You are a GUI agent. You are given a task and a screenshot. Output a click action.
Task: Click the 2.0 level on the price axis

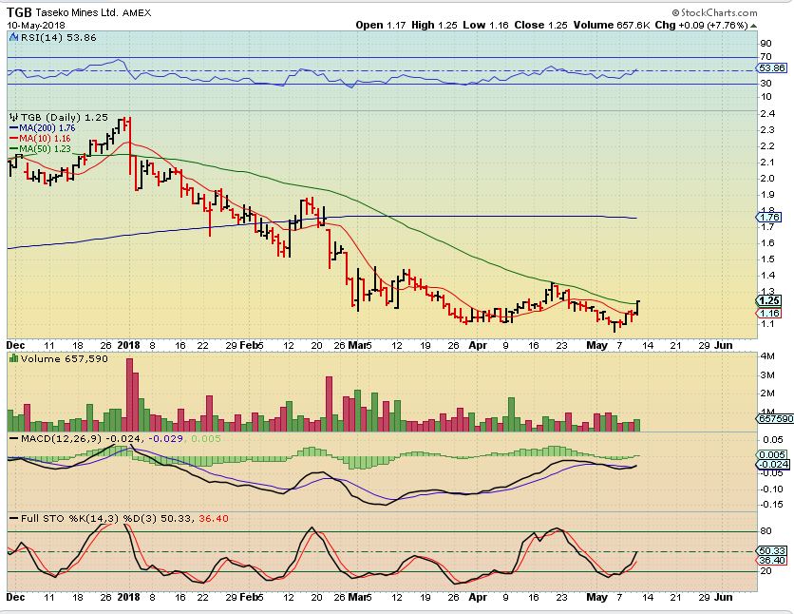pos(767,179)
